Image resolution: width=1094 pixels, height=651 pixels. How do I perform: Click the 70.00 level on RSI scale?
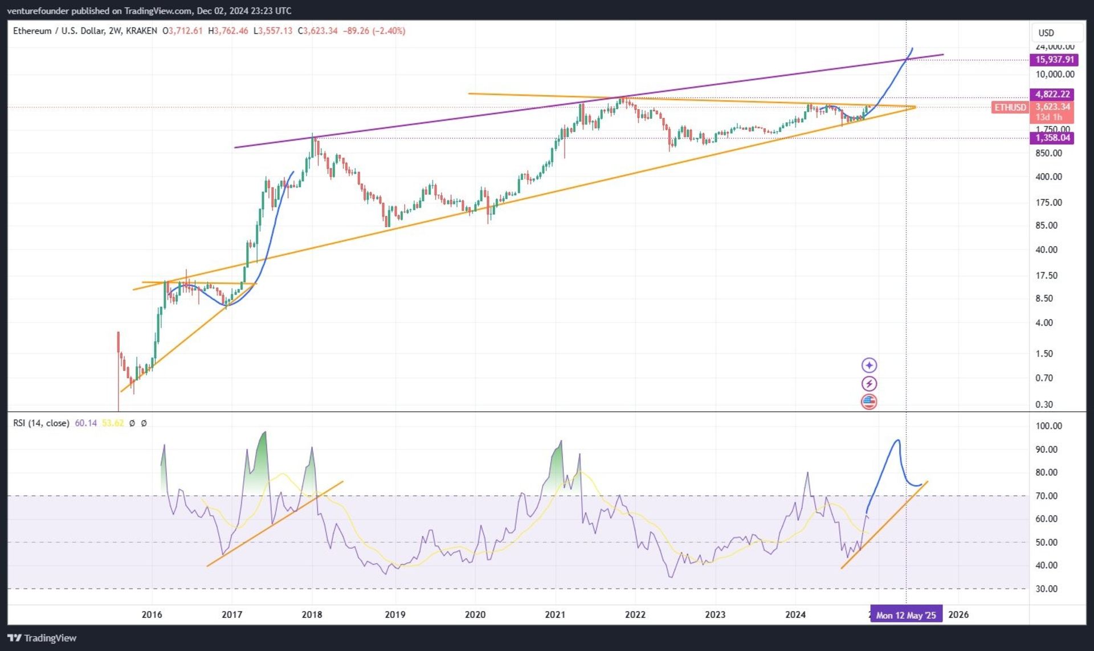click(x=1046, y=496)
